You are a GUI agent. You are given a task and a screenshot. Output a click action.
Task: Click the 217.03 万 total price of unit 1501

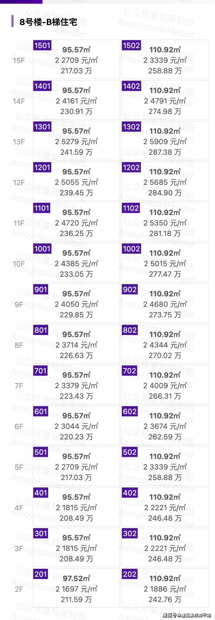click(x=76, y=71)
